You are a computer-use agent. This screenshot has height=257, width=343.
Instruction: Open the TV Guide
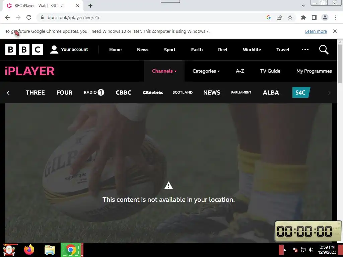coord(270,71)
